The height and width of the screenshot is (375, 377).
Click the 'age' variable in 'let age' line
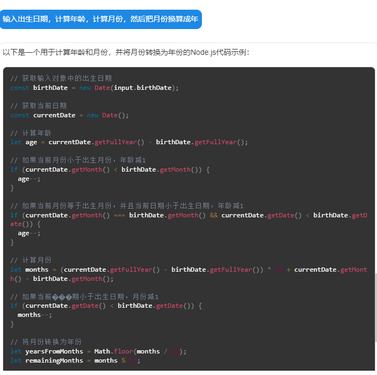point(31,143)
